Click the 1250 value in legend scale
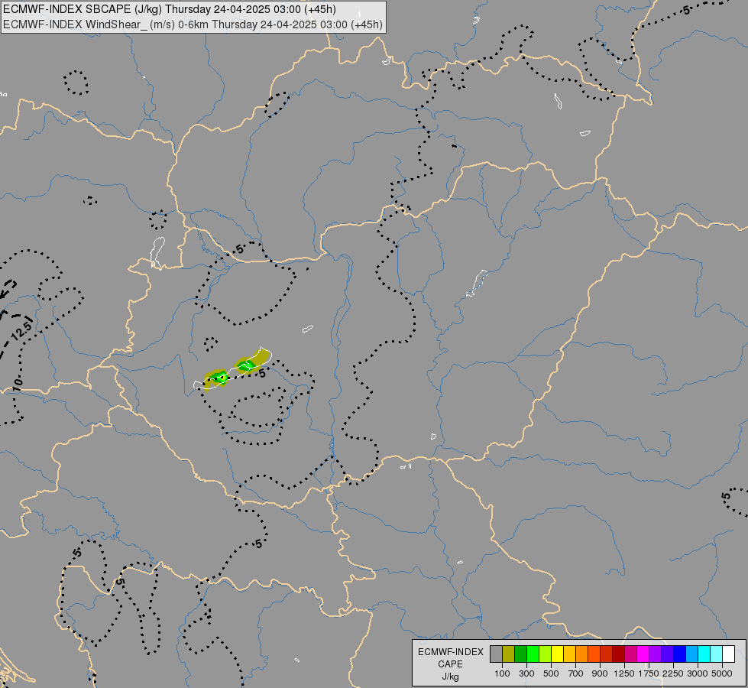 624,673
